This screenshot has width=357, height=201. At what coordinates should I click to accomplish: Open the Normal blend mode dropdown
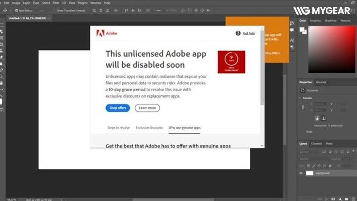pos(314,159)
